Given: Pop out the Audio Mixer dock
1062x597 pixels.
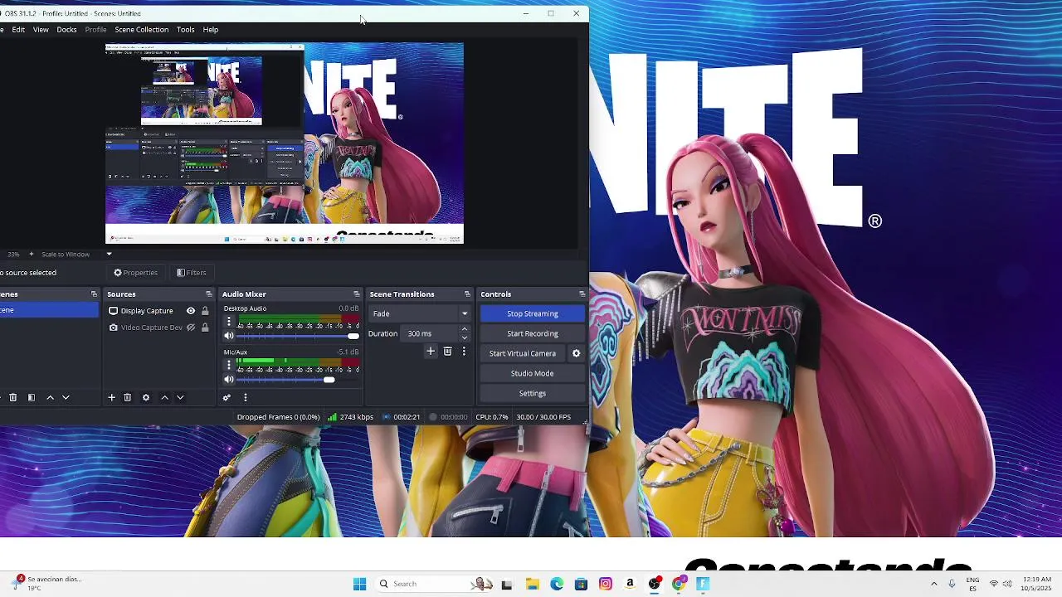Looking at the screenshot, I should tap(357, 294).
